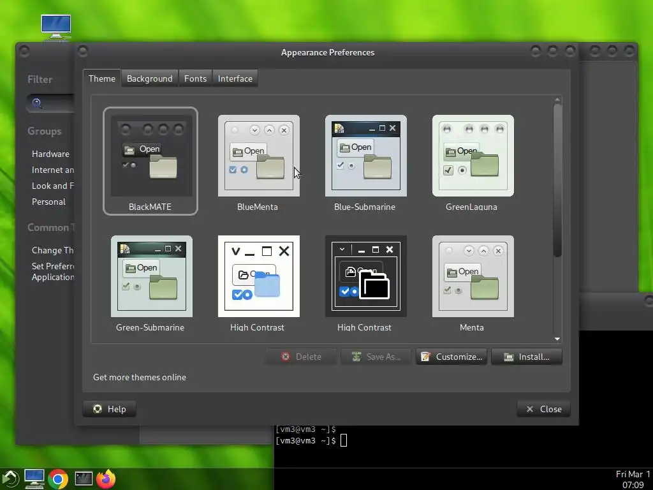653x490 pixels.
Task: Click the Appearance Preferences window menu button
Action: (x=83, y=51)
